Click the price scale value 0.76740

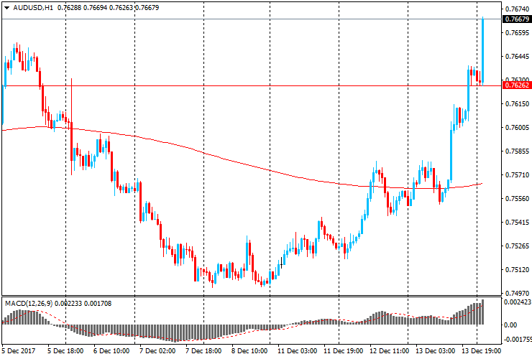click(x=517, y=9)
